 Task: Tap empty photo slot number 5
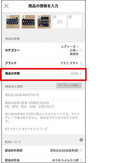click(x=75, y=22)
